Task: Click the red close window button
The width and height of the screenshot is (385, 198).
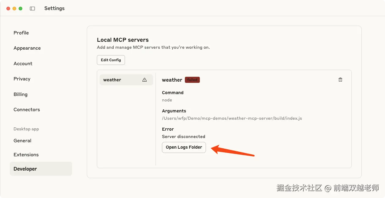Action: click(x=8, y=9)
